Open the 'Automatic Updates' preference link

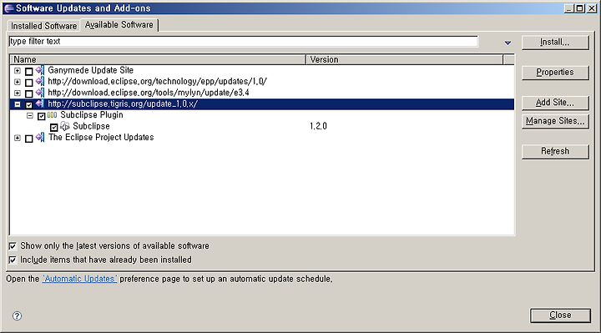pos(80,279)
